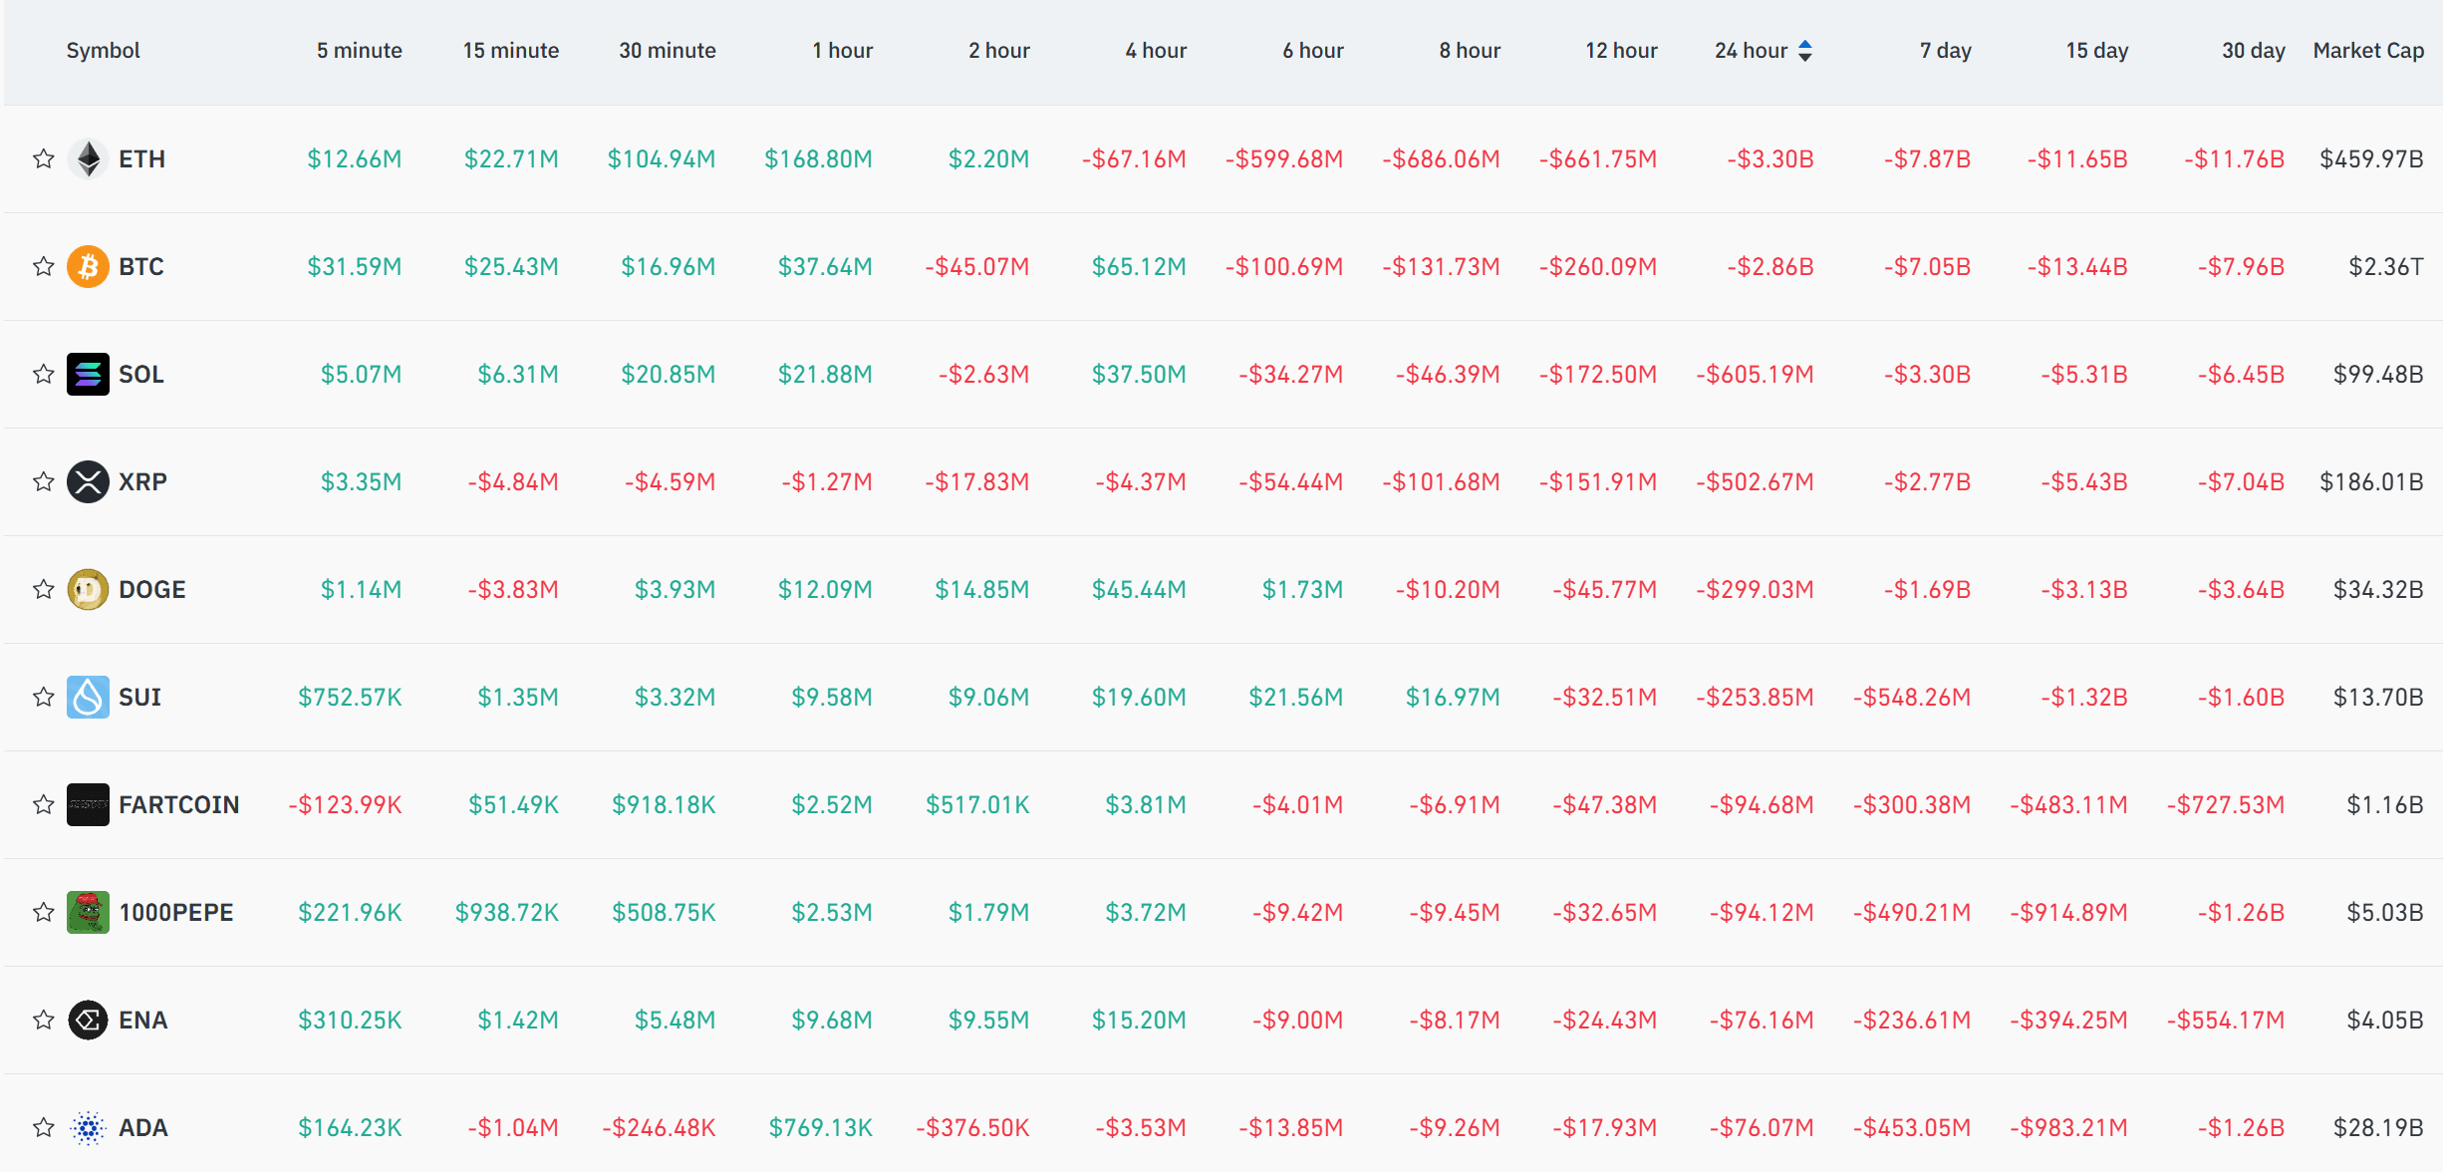Viewport: 2443px width, 1172px height.
Task: Toggle the 24 hour sort arrows
Action: tap(1804, 51)
